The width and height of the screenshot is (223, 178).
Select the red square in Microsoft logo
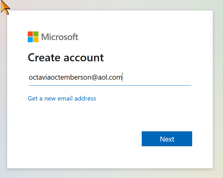point(30,34)
